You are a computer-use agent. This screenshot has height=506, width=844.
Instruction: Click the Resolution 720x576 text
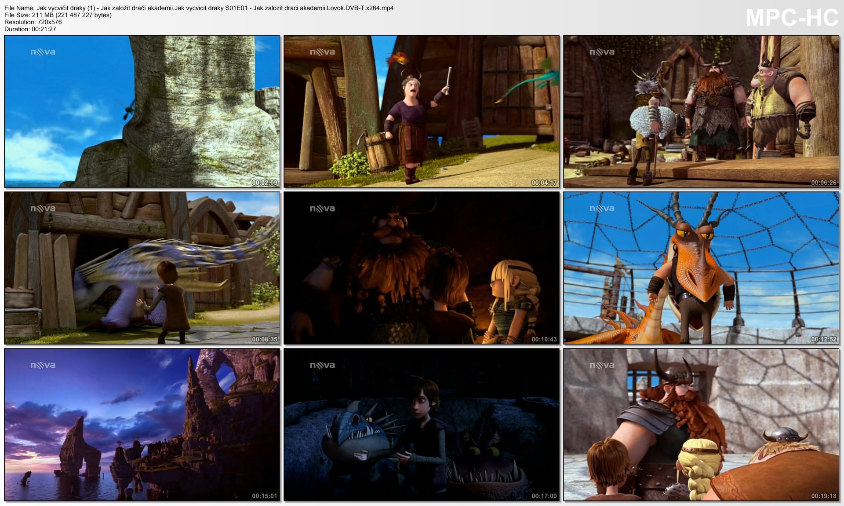(33, 22)
